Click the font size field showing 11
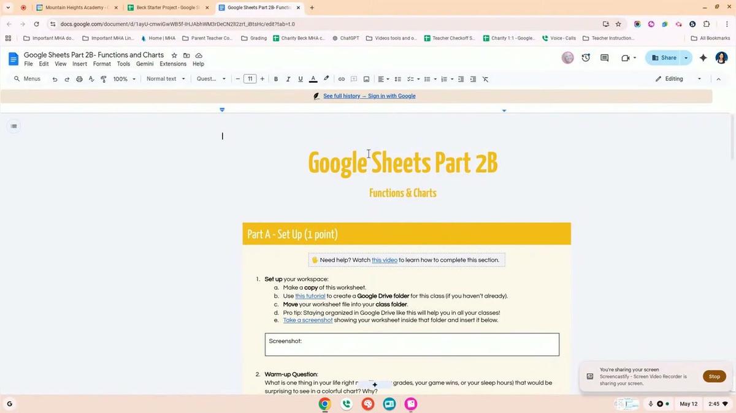 [x=250, y=79]
